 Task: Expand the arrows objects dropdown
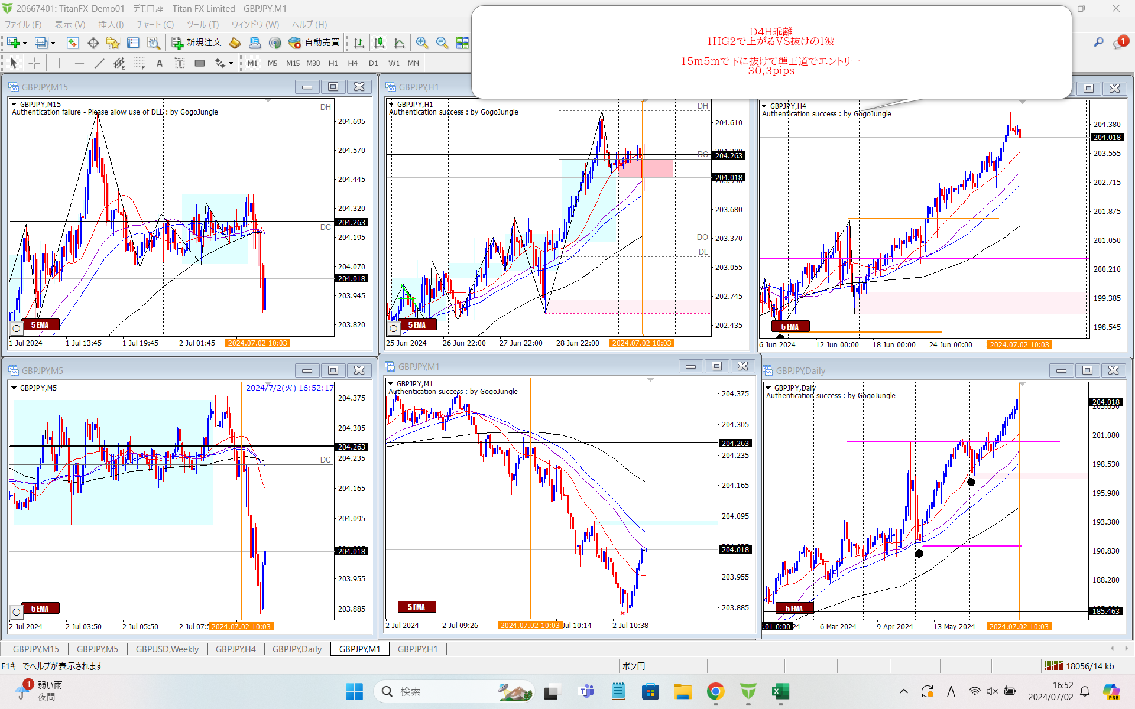(231, 63)
